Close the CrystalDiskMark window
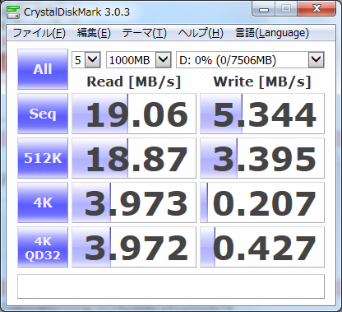Screen dimensions: 342x312 point(317,9)
